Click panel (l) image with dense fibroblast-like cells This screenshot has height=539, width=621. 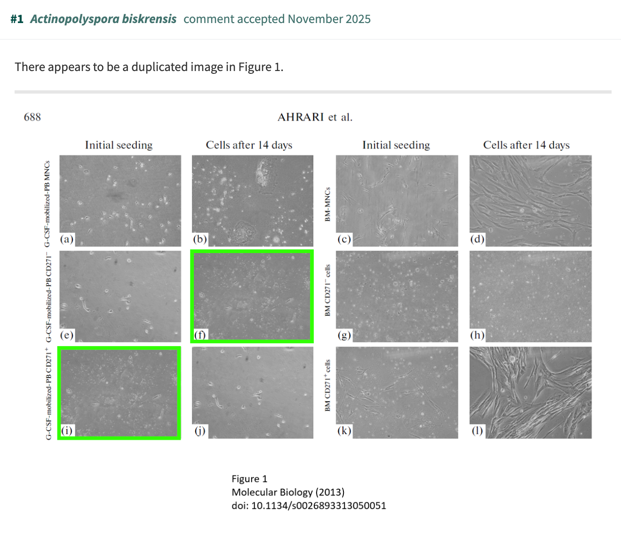(x=530, y=393)
